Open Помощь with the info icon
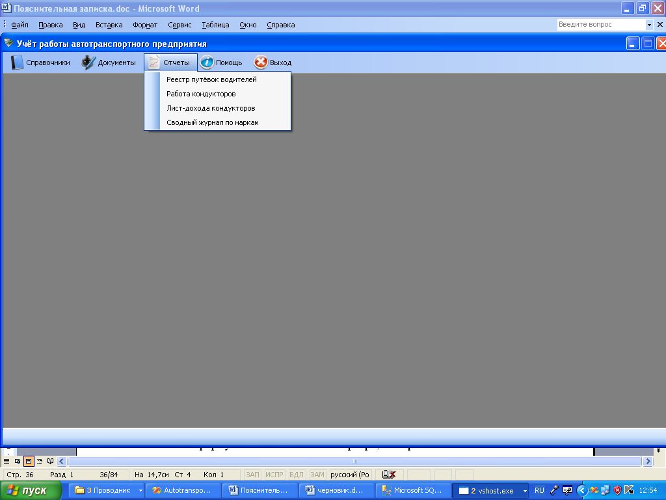This screenshot has width=666, height=500. point(221,62)
